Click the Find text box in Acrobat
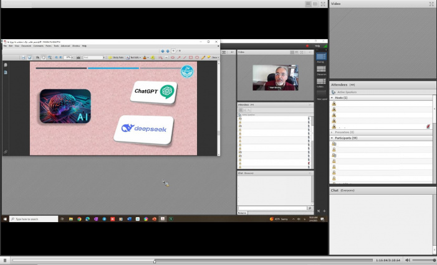Viewport: 437px width, 265px height. [x=93, y=58]
